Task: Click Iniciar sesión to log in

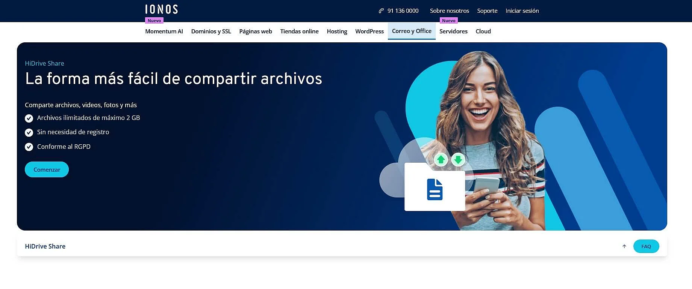Action: [522, 11]
